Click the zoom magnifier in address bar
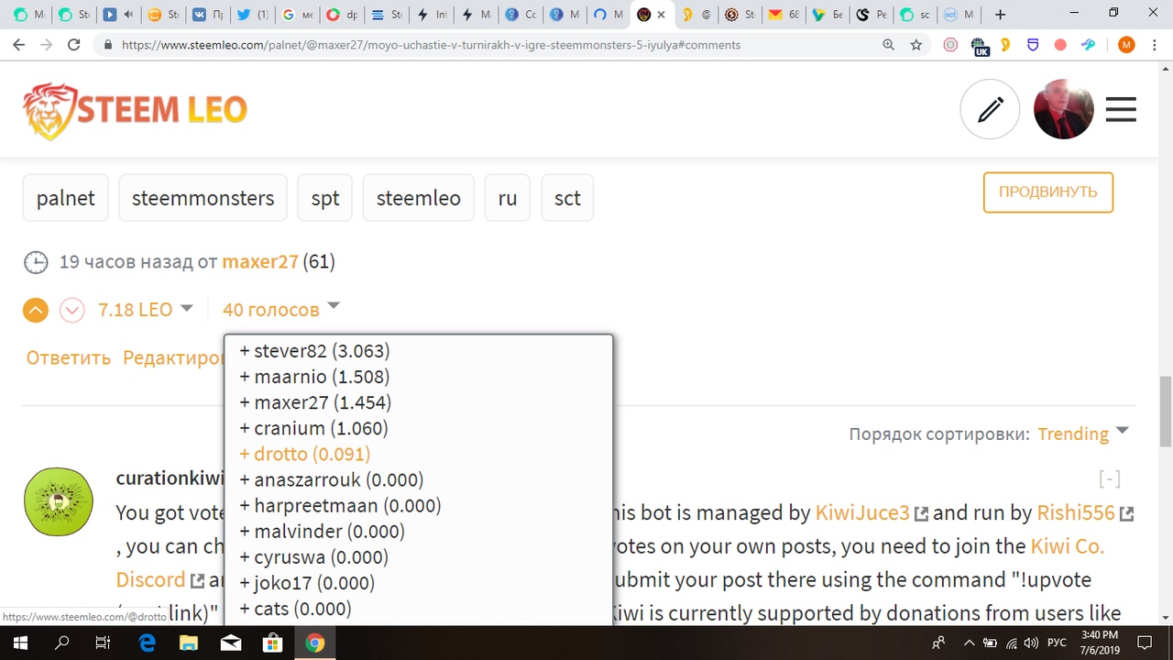 [x=888, y=44]
